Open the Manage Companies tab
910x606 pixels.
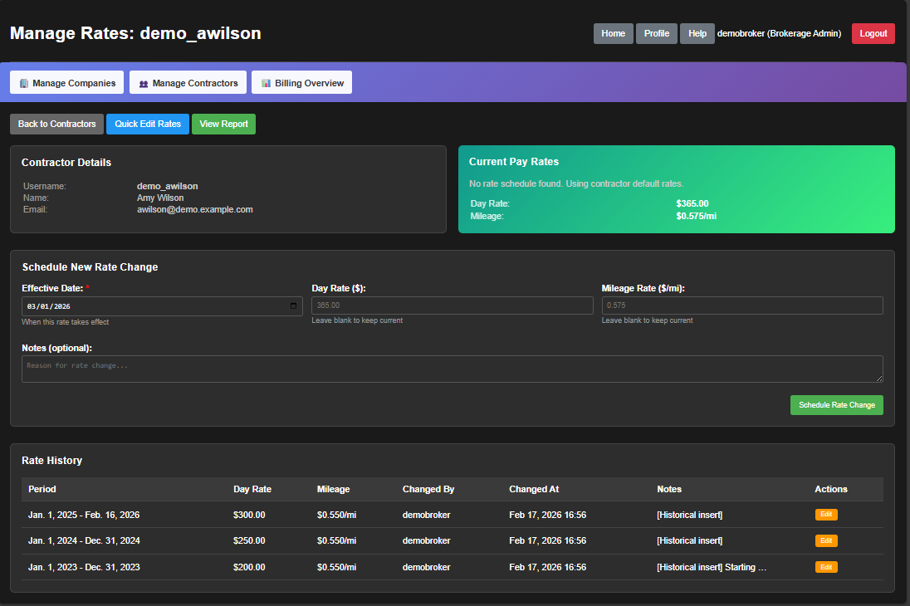[66, 83]
